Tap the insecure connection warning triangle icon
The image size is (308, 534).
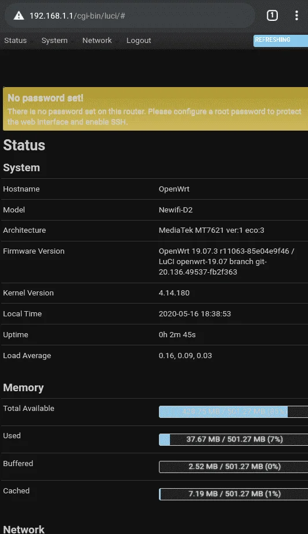click(19, 16)
